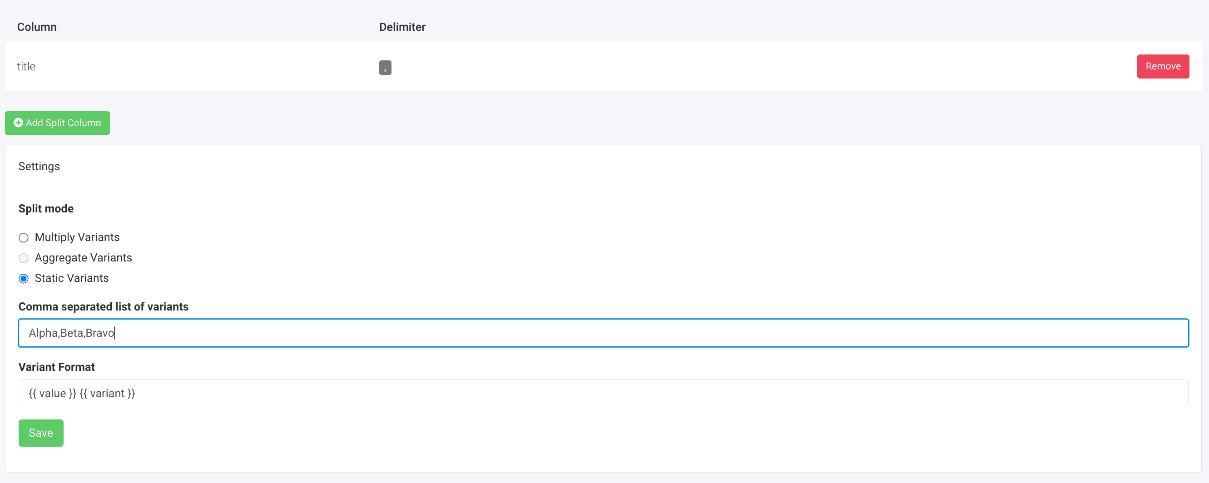Click the Settings panel heading
The width and height of the screenshot is (1209, 483).
(39, 167)
